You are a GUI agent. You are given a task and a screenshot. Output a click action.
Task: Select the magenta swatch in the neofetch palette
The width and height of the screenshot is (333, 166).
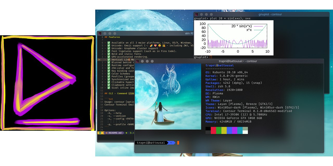click(x=235, y=130)
